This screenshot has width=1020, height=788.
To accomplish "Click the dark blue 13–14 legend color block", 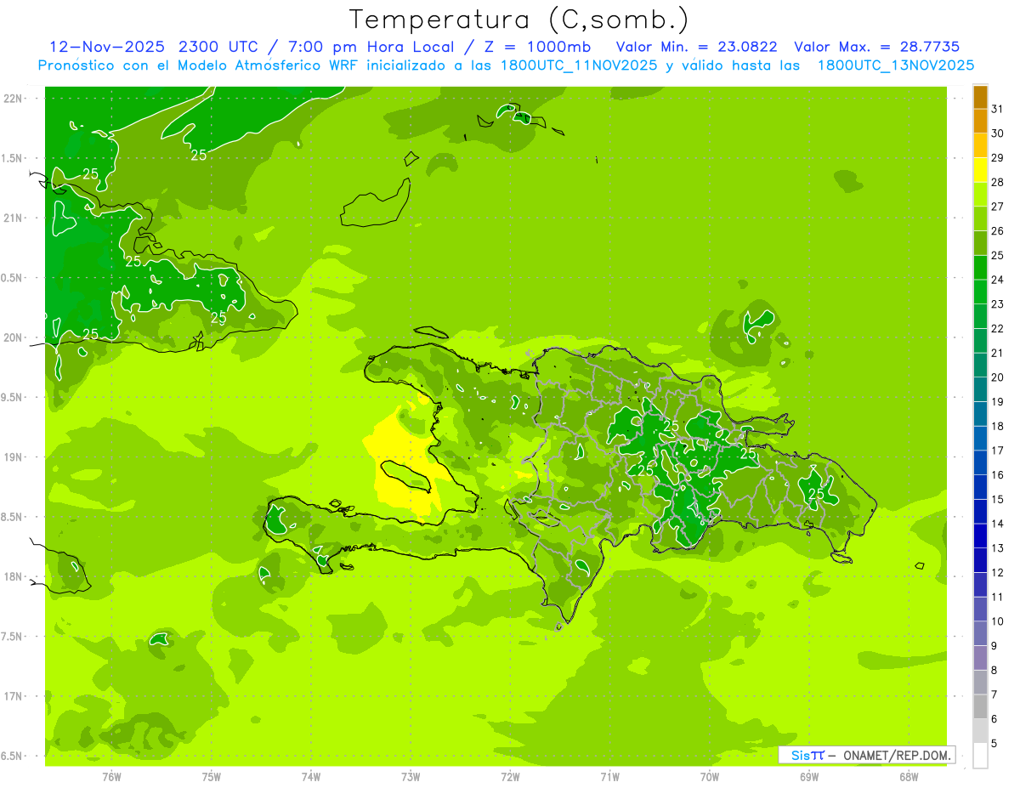I will tap(980, 536).
